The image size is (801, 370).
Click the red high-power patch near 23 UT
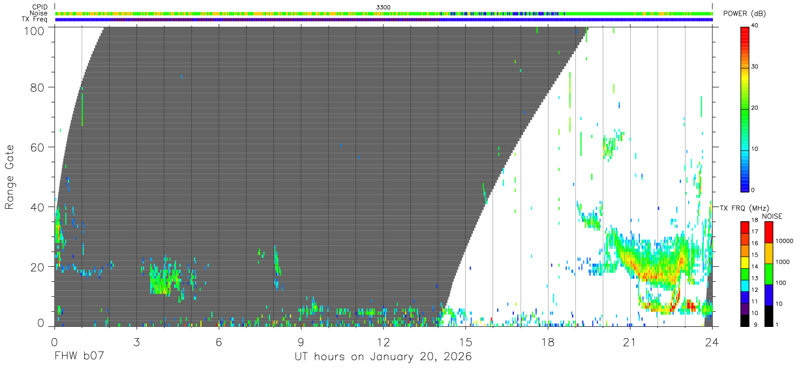tap(691, 305)
